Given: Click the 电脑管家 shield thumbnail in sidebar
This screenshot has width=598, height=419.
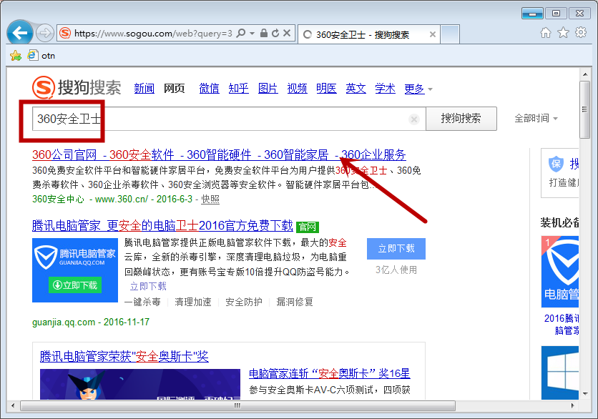Looking at the screenshot, I should tap(560, 272).
